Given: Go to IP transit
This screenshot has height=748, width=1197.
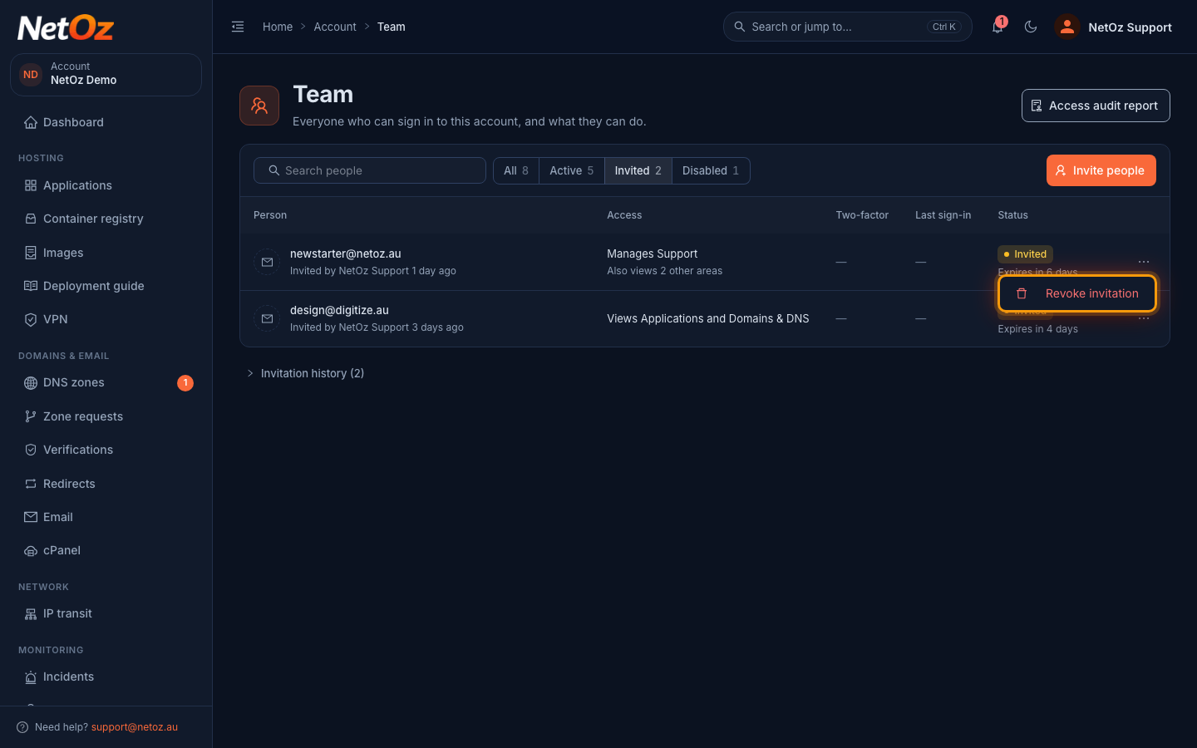Looking at the screenshot, I should (x=106, y=613).
